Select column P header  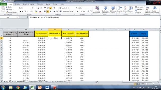pos(68,30)
